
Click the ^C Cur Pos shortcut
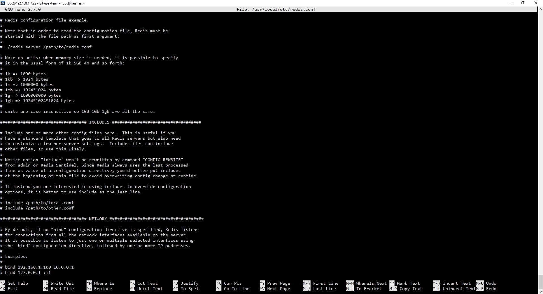[229, 283]
